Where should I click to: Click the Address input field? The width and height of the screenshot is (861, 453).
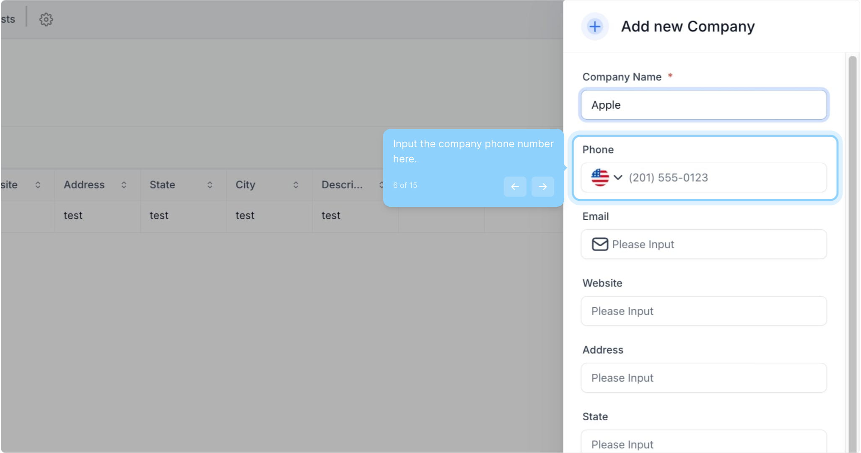point(703,378)
